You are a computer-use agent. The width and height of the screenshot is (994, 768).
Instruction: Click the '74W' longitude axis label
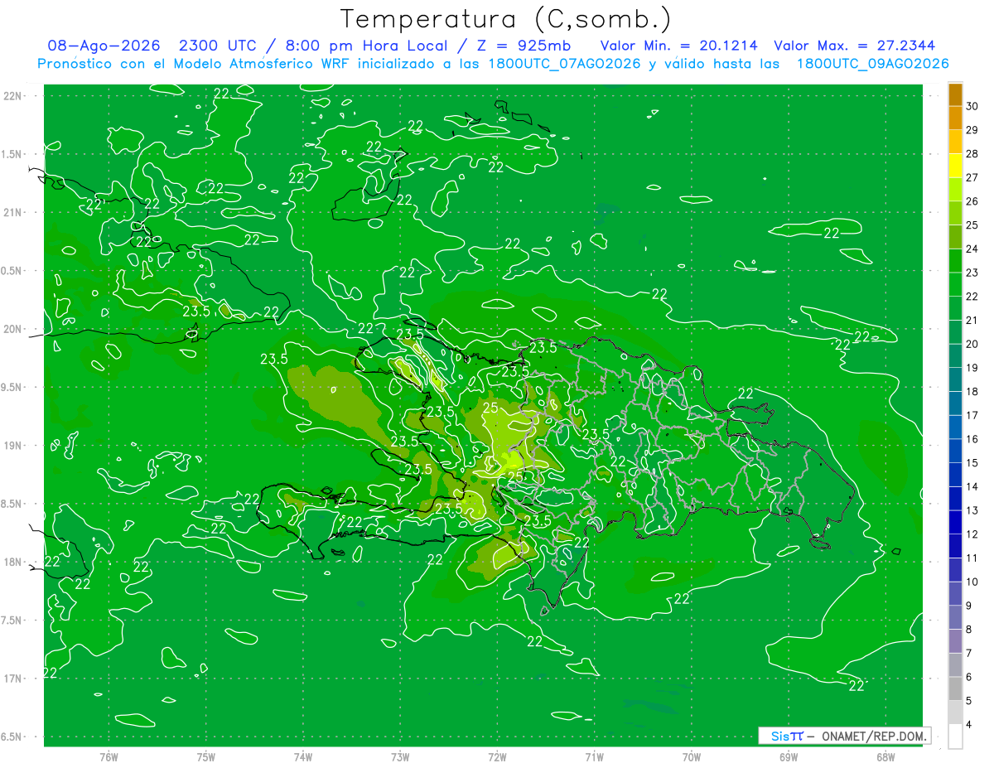303,757
